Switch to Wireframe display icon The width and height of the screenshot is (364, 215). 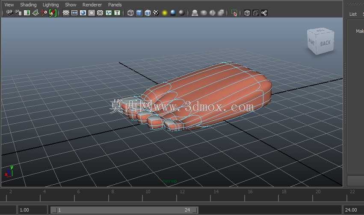[x=130, y=13]
